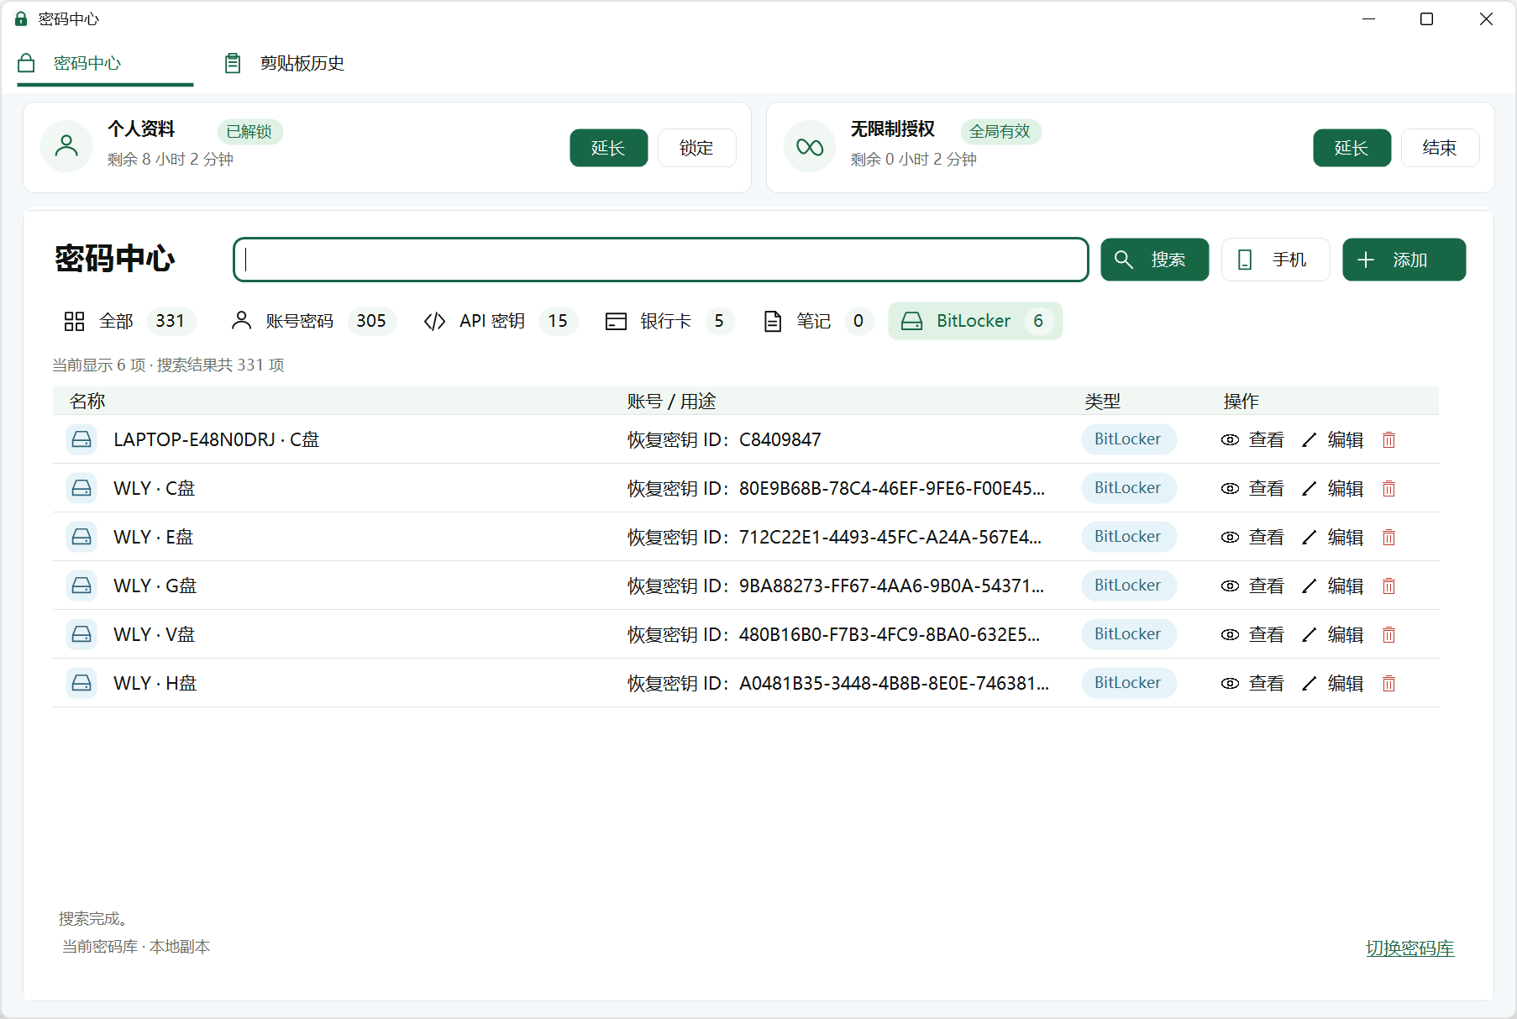Remove the WLY · G盘 row with its trash icon

coord(1388,586)
